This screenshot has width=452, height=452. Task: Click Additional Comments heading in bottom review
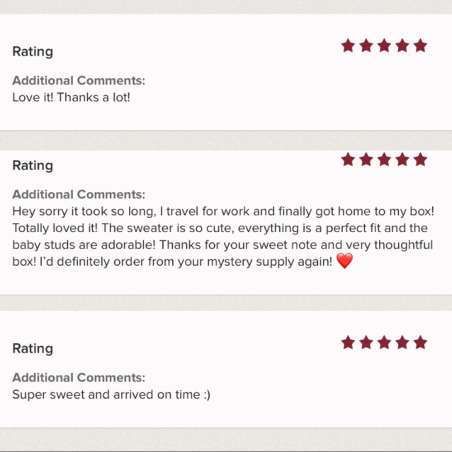79,377
